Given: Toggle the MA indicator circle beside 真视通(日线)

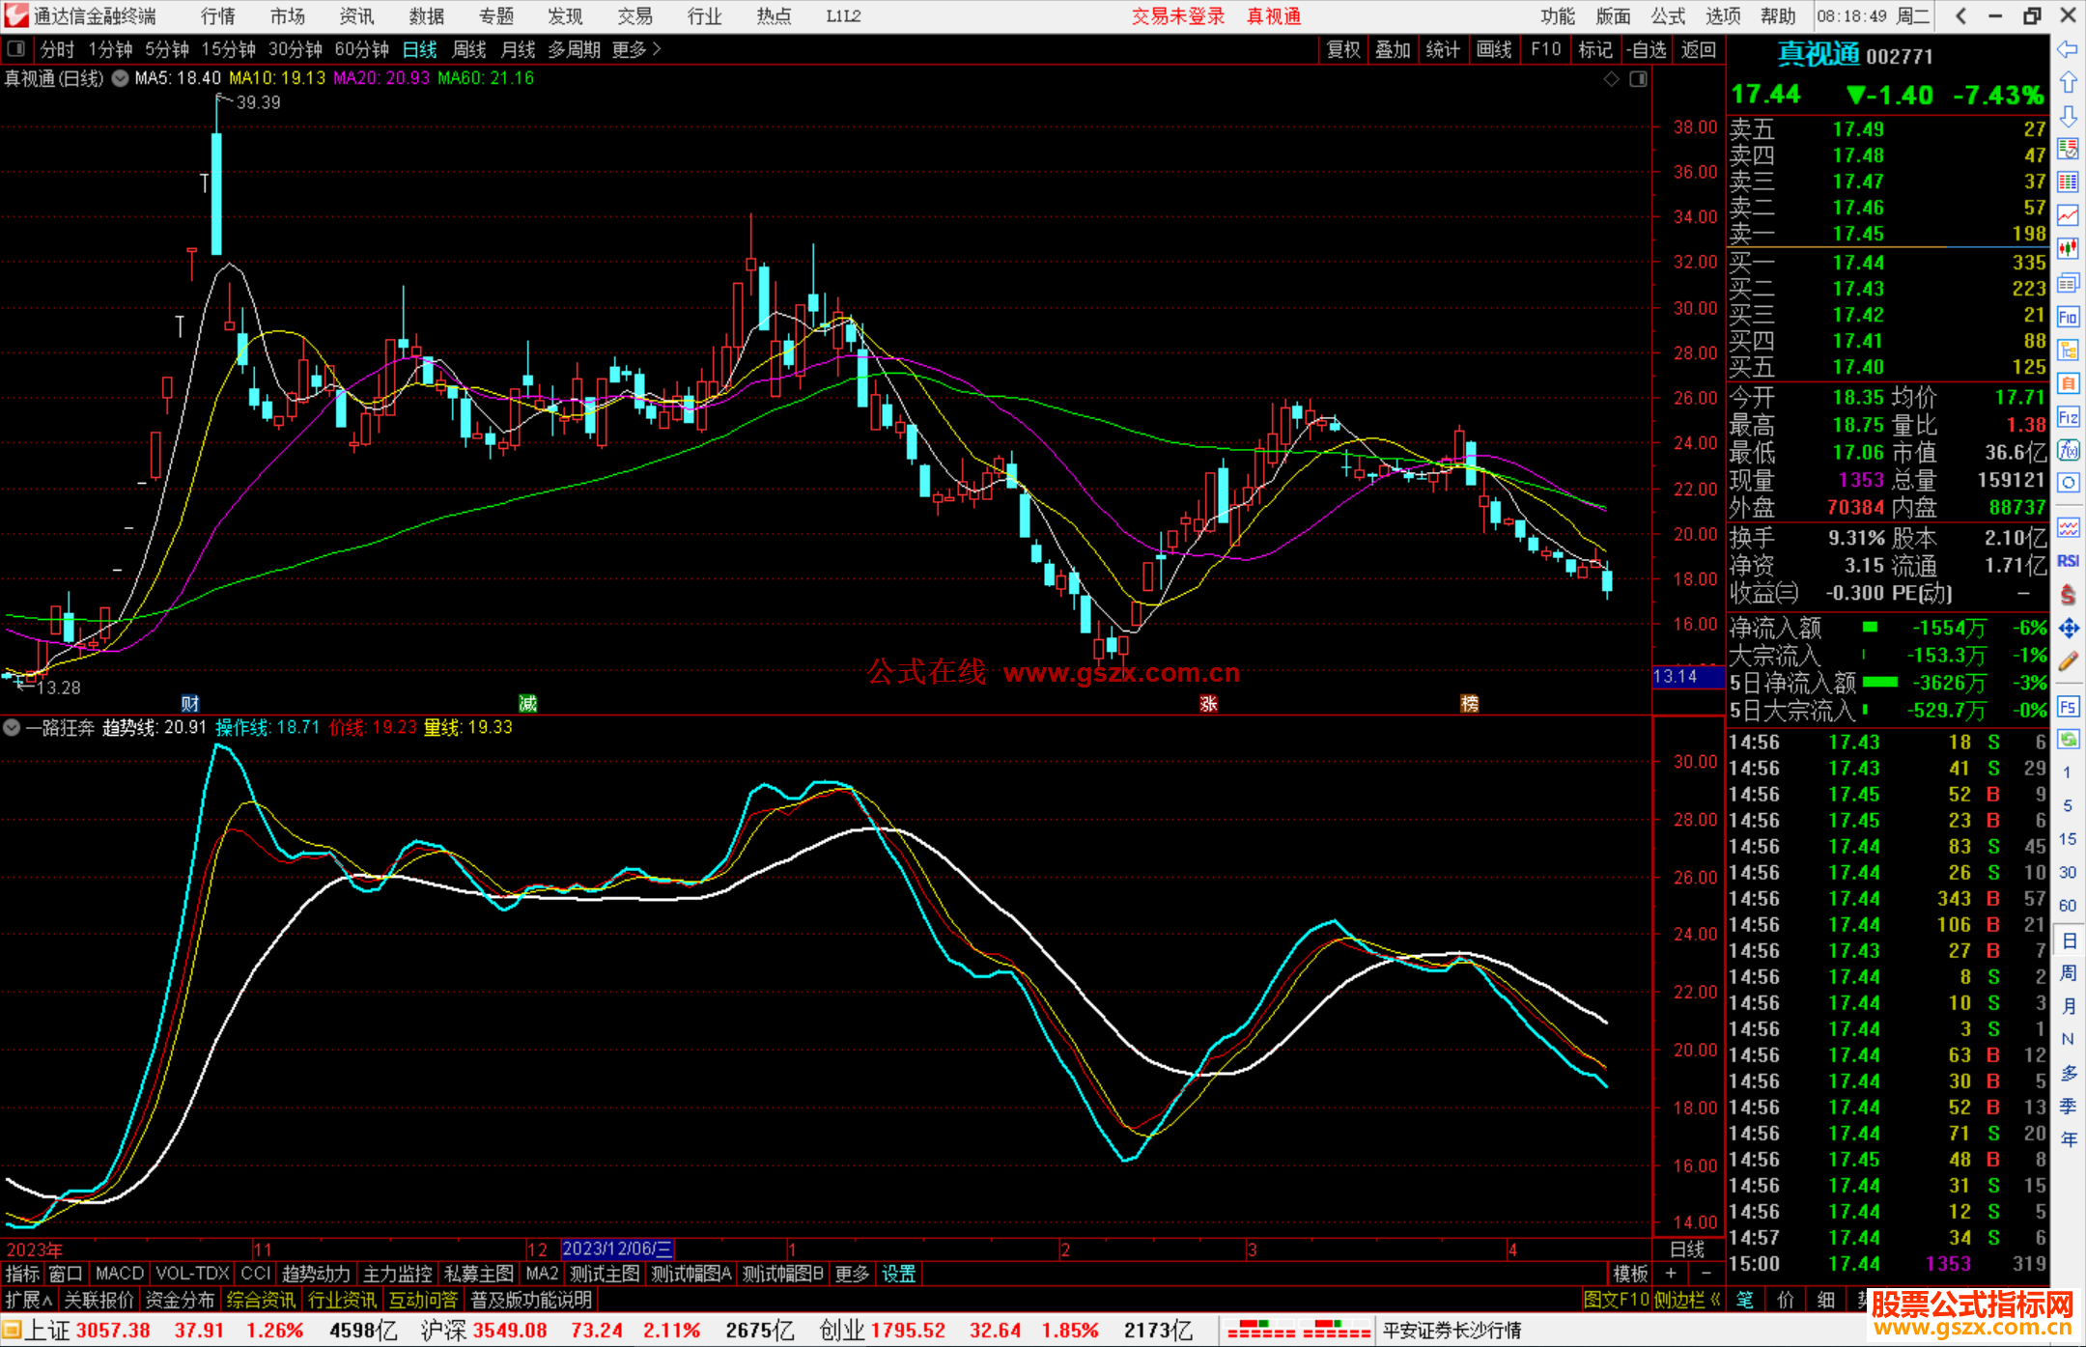Looking at the screenshot, I should (x=120, y=78).
